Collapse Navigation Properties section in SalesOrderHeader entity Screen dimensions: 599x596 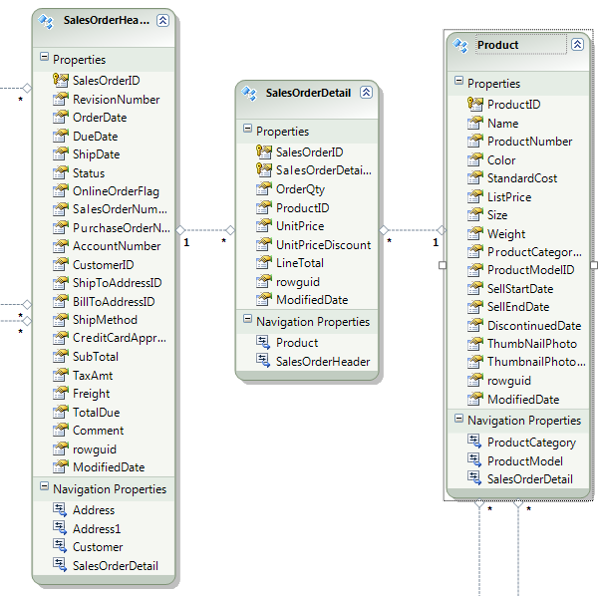44,486
